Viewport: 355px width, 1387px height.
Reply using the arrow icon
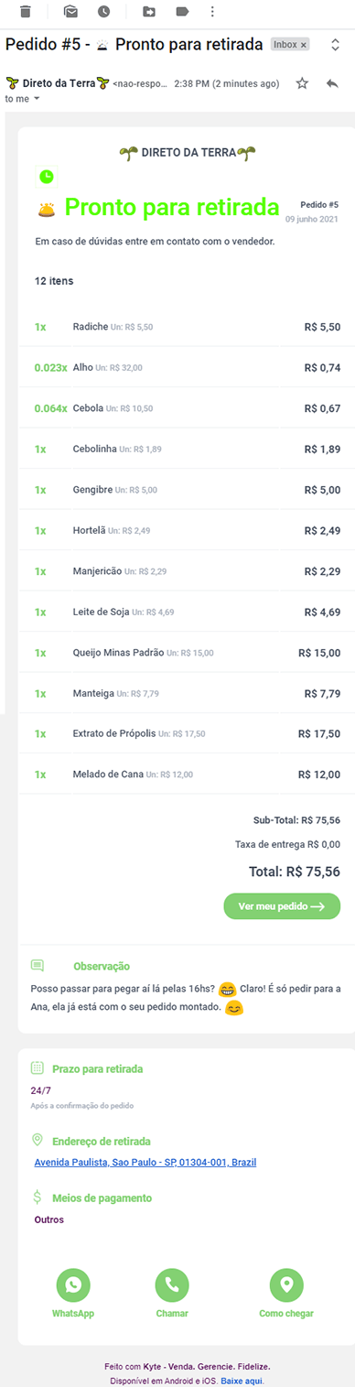(x=332, y=83)
